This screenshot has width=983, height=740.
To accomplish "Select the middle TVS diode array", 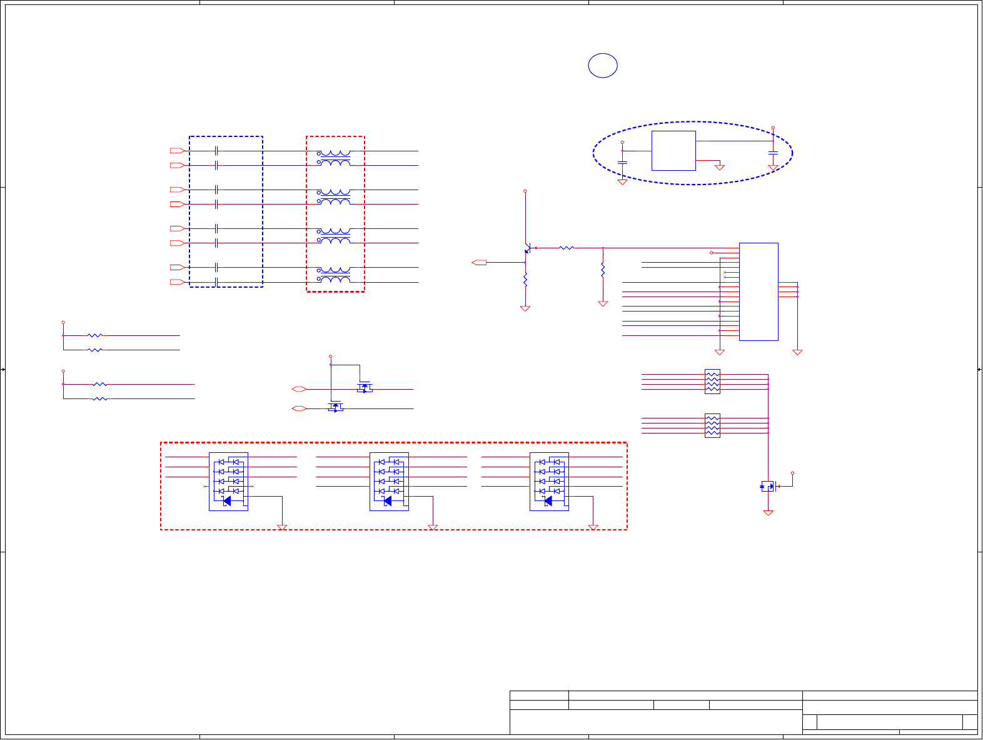I will (x=389, y=482).
